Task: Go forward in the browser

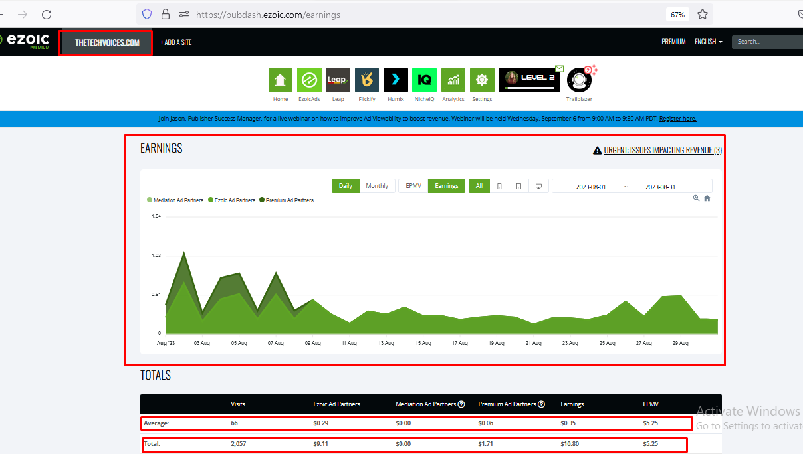Action: pos(23,14)
